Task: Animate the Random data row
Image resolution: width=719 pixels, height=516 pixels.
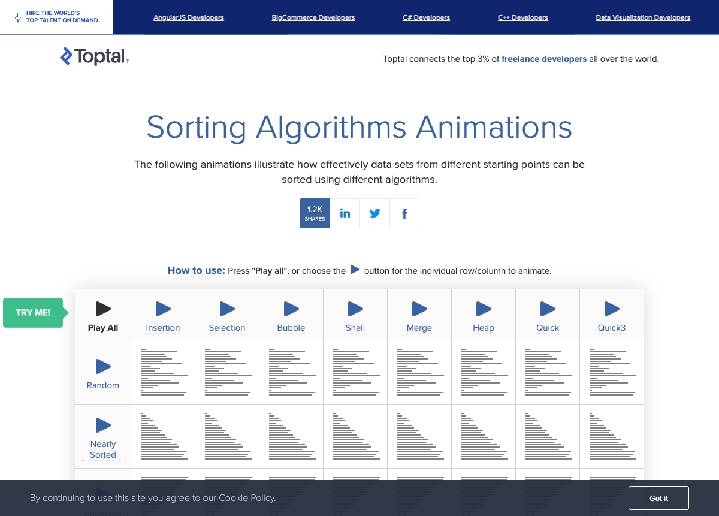Action: pyautogui.click(x=103, y=367)
